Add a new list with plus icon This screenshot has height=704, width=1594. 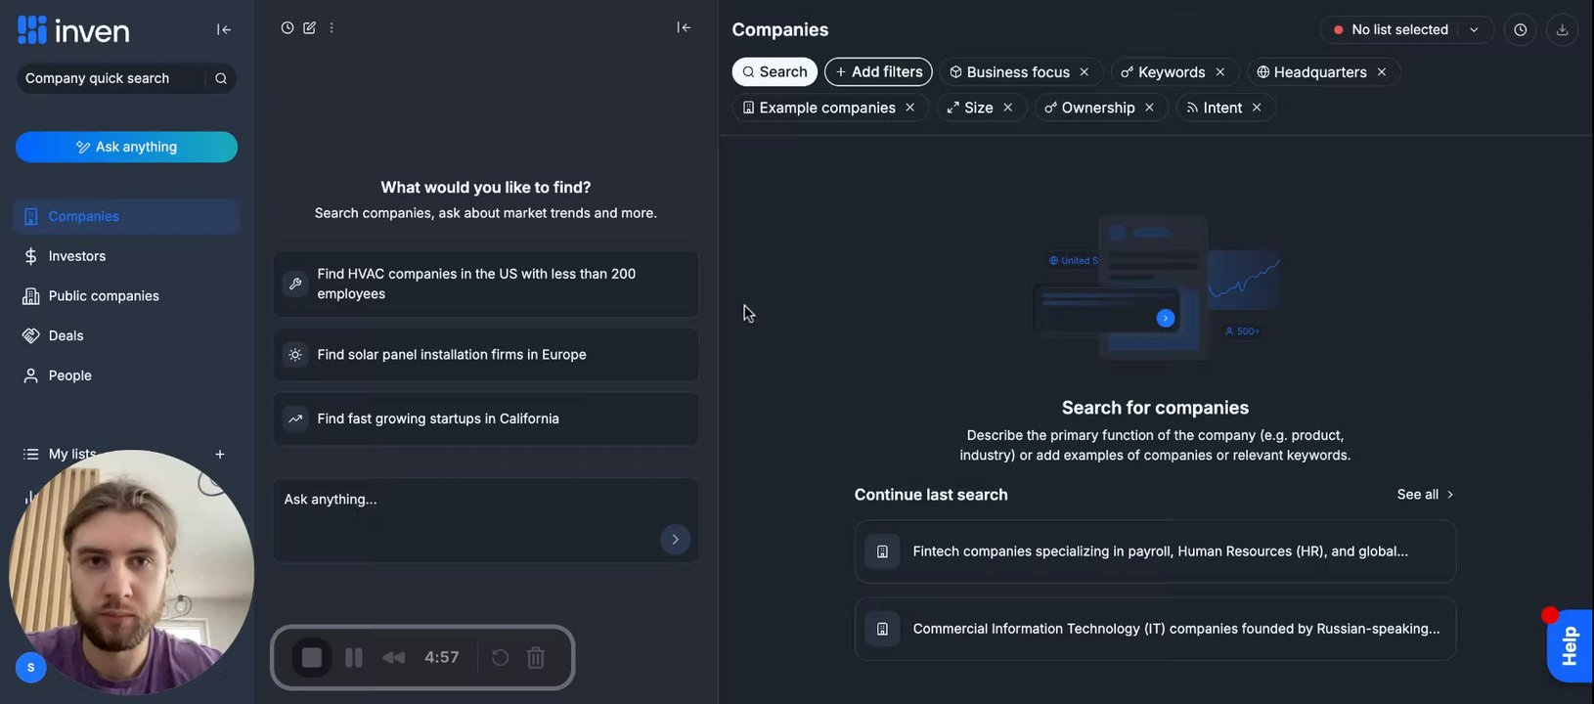tap(220, 455)
